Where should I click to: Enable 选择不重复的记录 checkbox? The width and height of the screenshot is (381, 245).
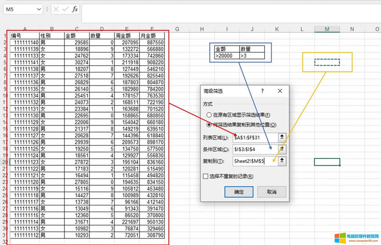(x=206, y=177)
